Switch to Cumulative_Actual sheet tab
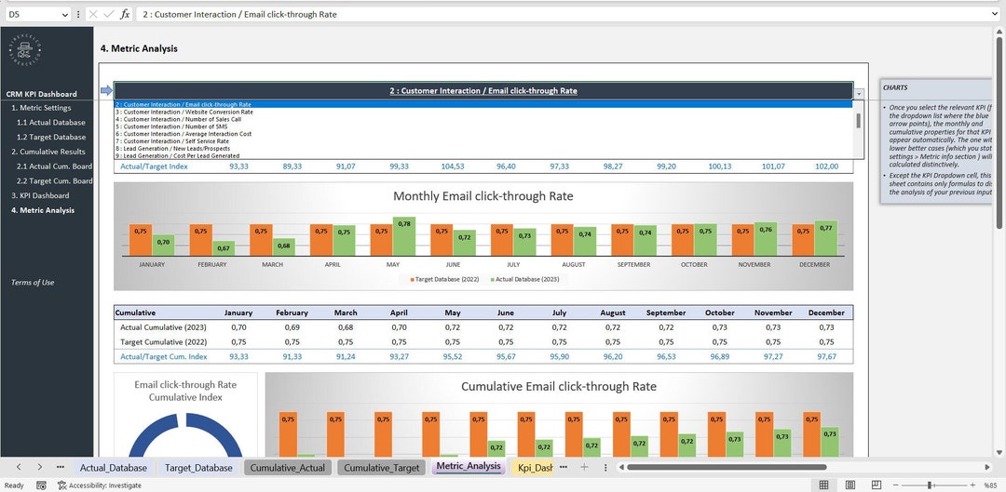Image resolution: width=1006 pixels, height=492 pixels. pos(288,468)
